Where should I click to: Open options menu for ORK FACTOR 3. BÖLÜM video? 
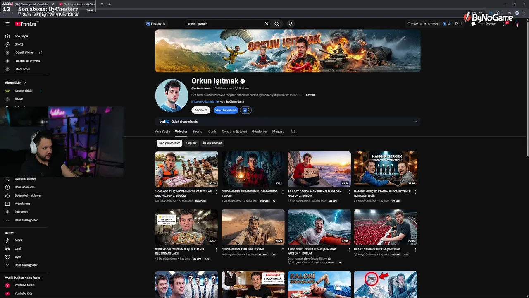click(217, 192)
